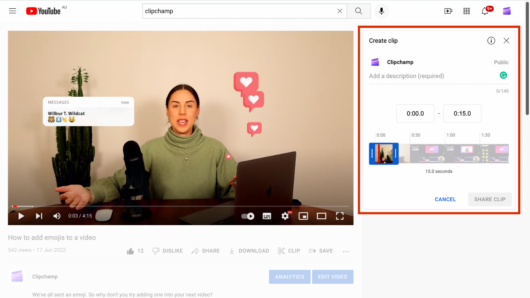Click the right handle of the clip selection
The image size is (530, 298).
pyautogui.click(x=396, y=154)
